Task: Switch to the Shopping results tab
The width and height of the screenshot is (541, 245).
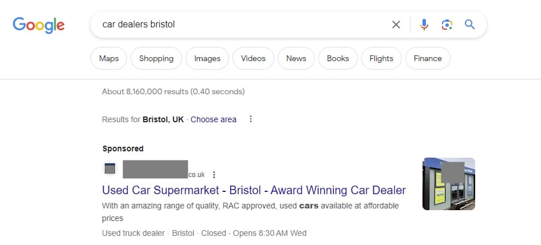Action: tap(156, 58)
